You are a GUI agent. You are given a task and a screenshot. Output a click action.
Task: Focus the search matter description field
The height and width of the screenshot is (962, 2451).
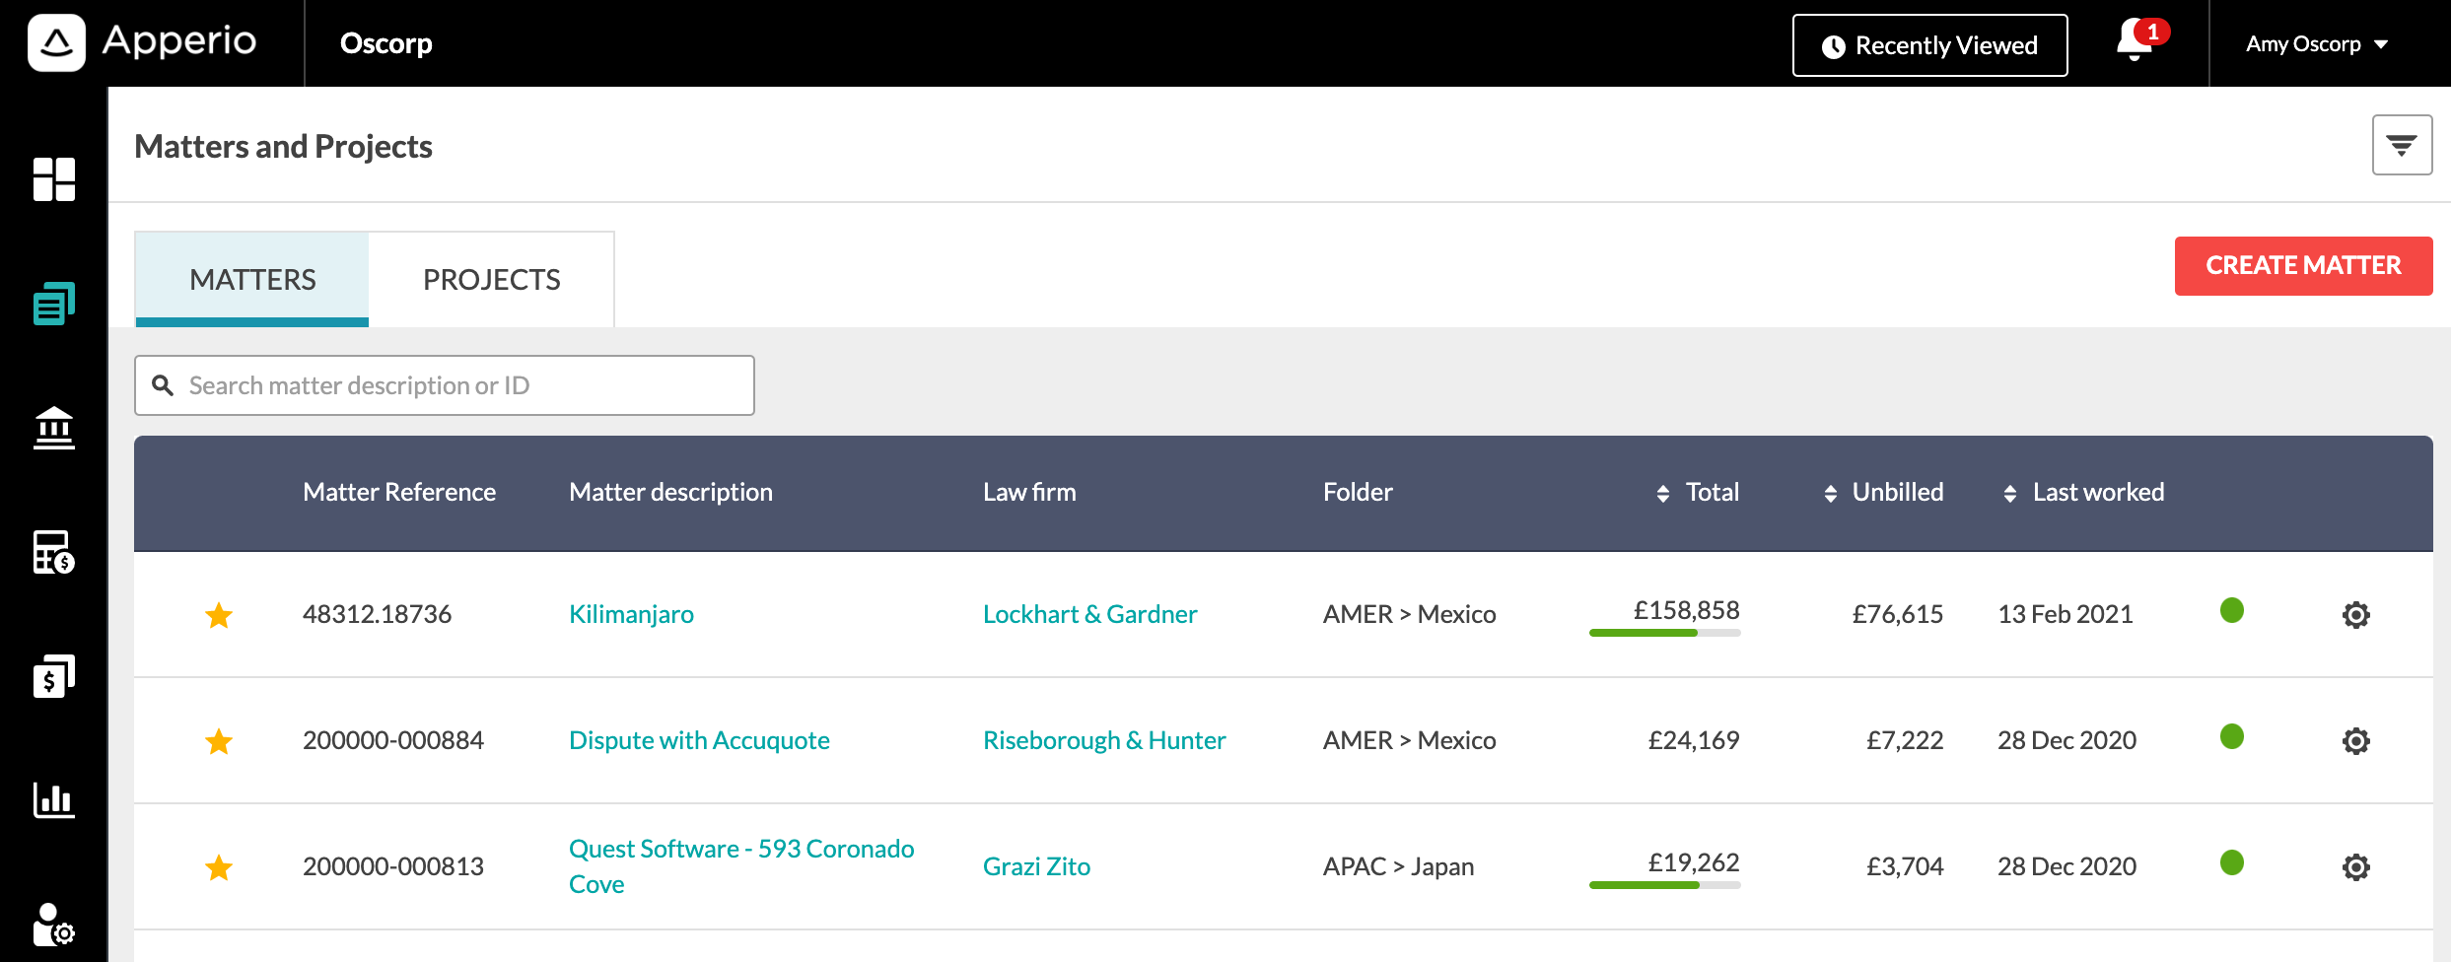(x=445, y=385)
